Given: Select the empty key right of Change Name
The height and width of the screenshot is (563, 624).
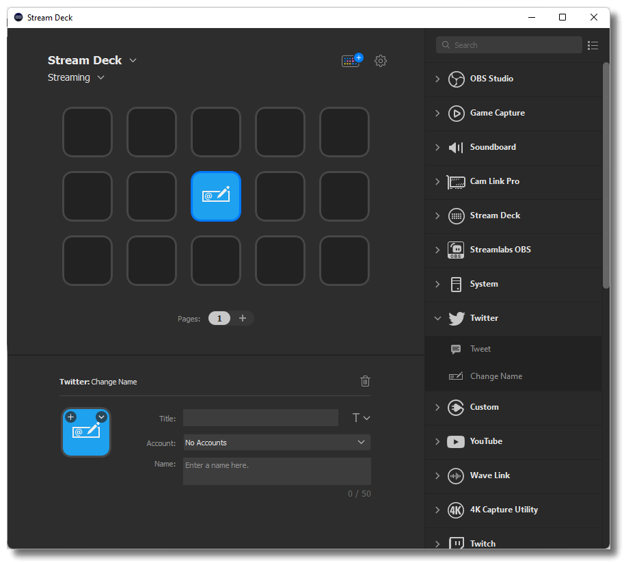Looking at the screenshot, I should coord(280,196).
